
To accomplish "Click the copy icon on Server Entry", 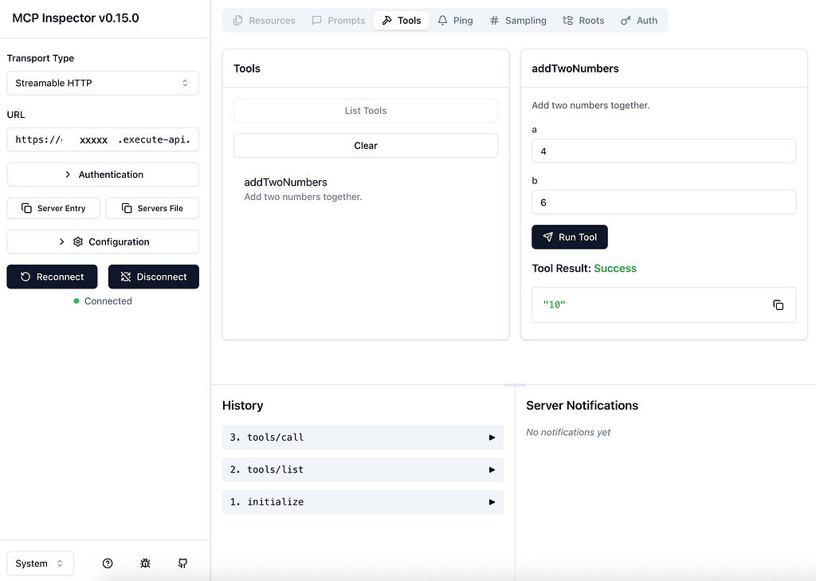I will [x=26, y=208].
